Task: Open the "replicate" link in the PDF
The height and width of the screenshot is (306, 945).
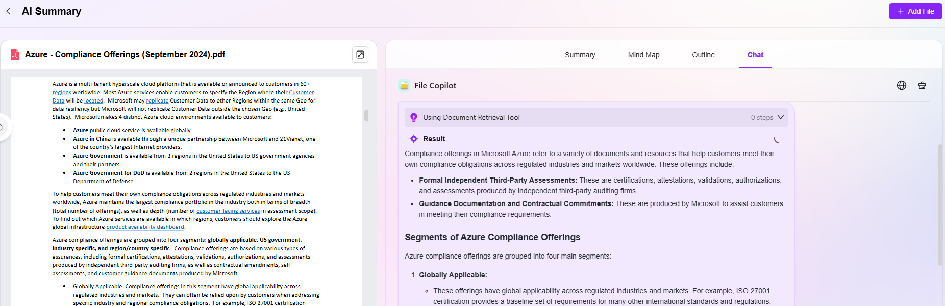Action: coord(157,100)
